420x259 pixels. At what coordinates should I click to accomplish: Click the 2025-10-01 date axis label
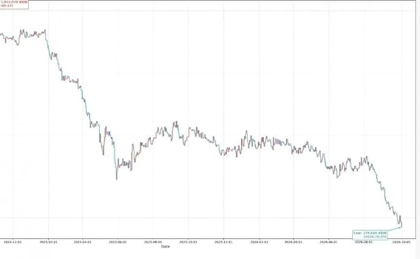pyautogui.click(x=188, y=242)
